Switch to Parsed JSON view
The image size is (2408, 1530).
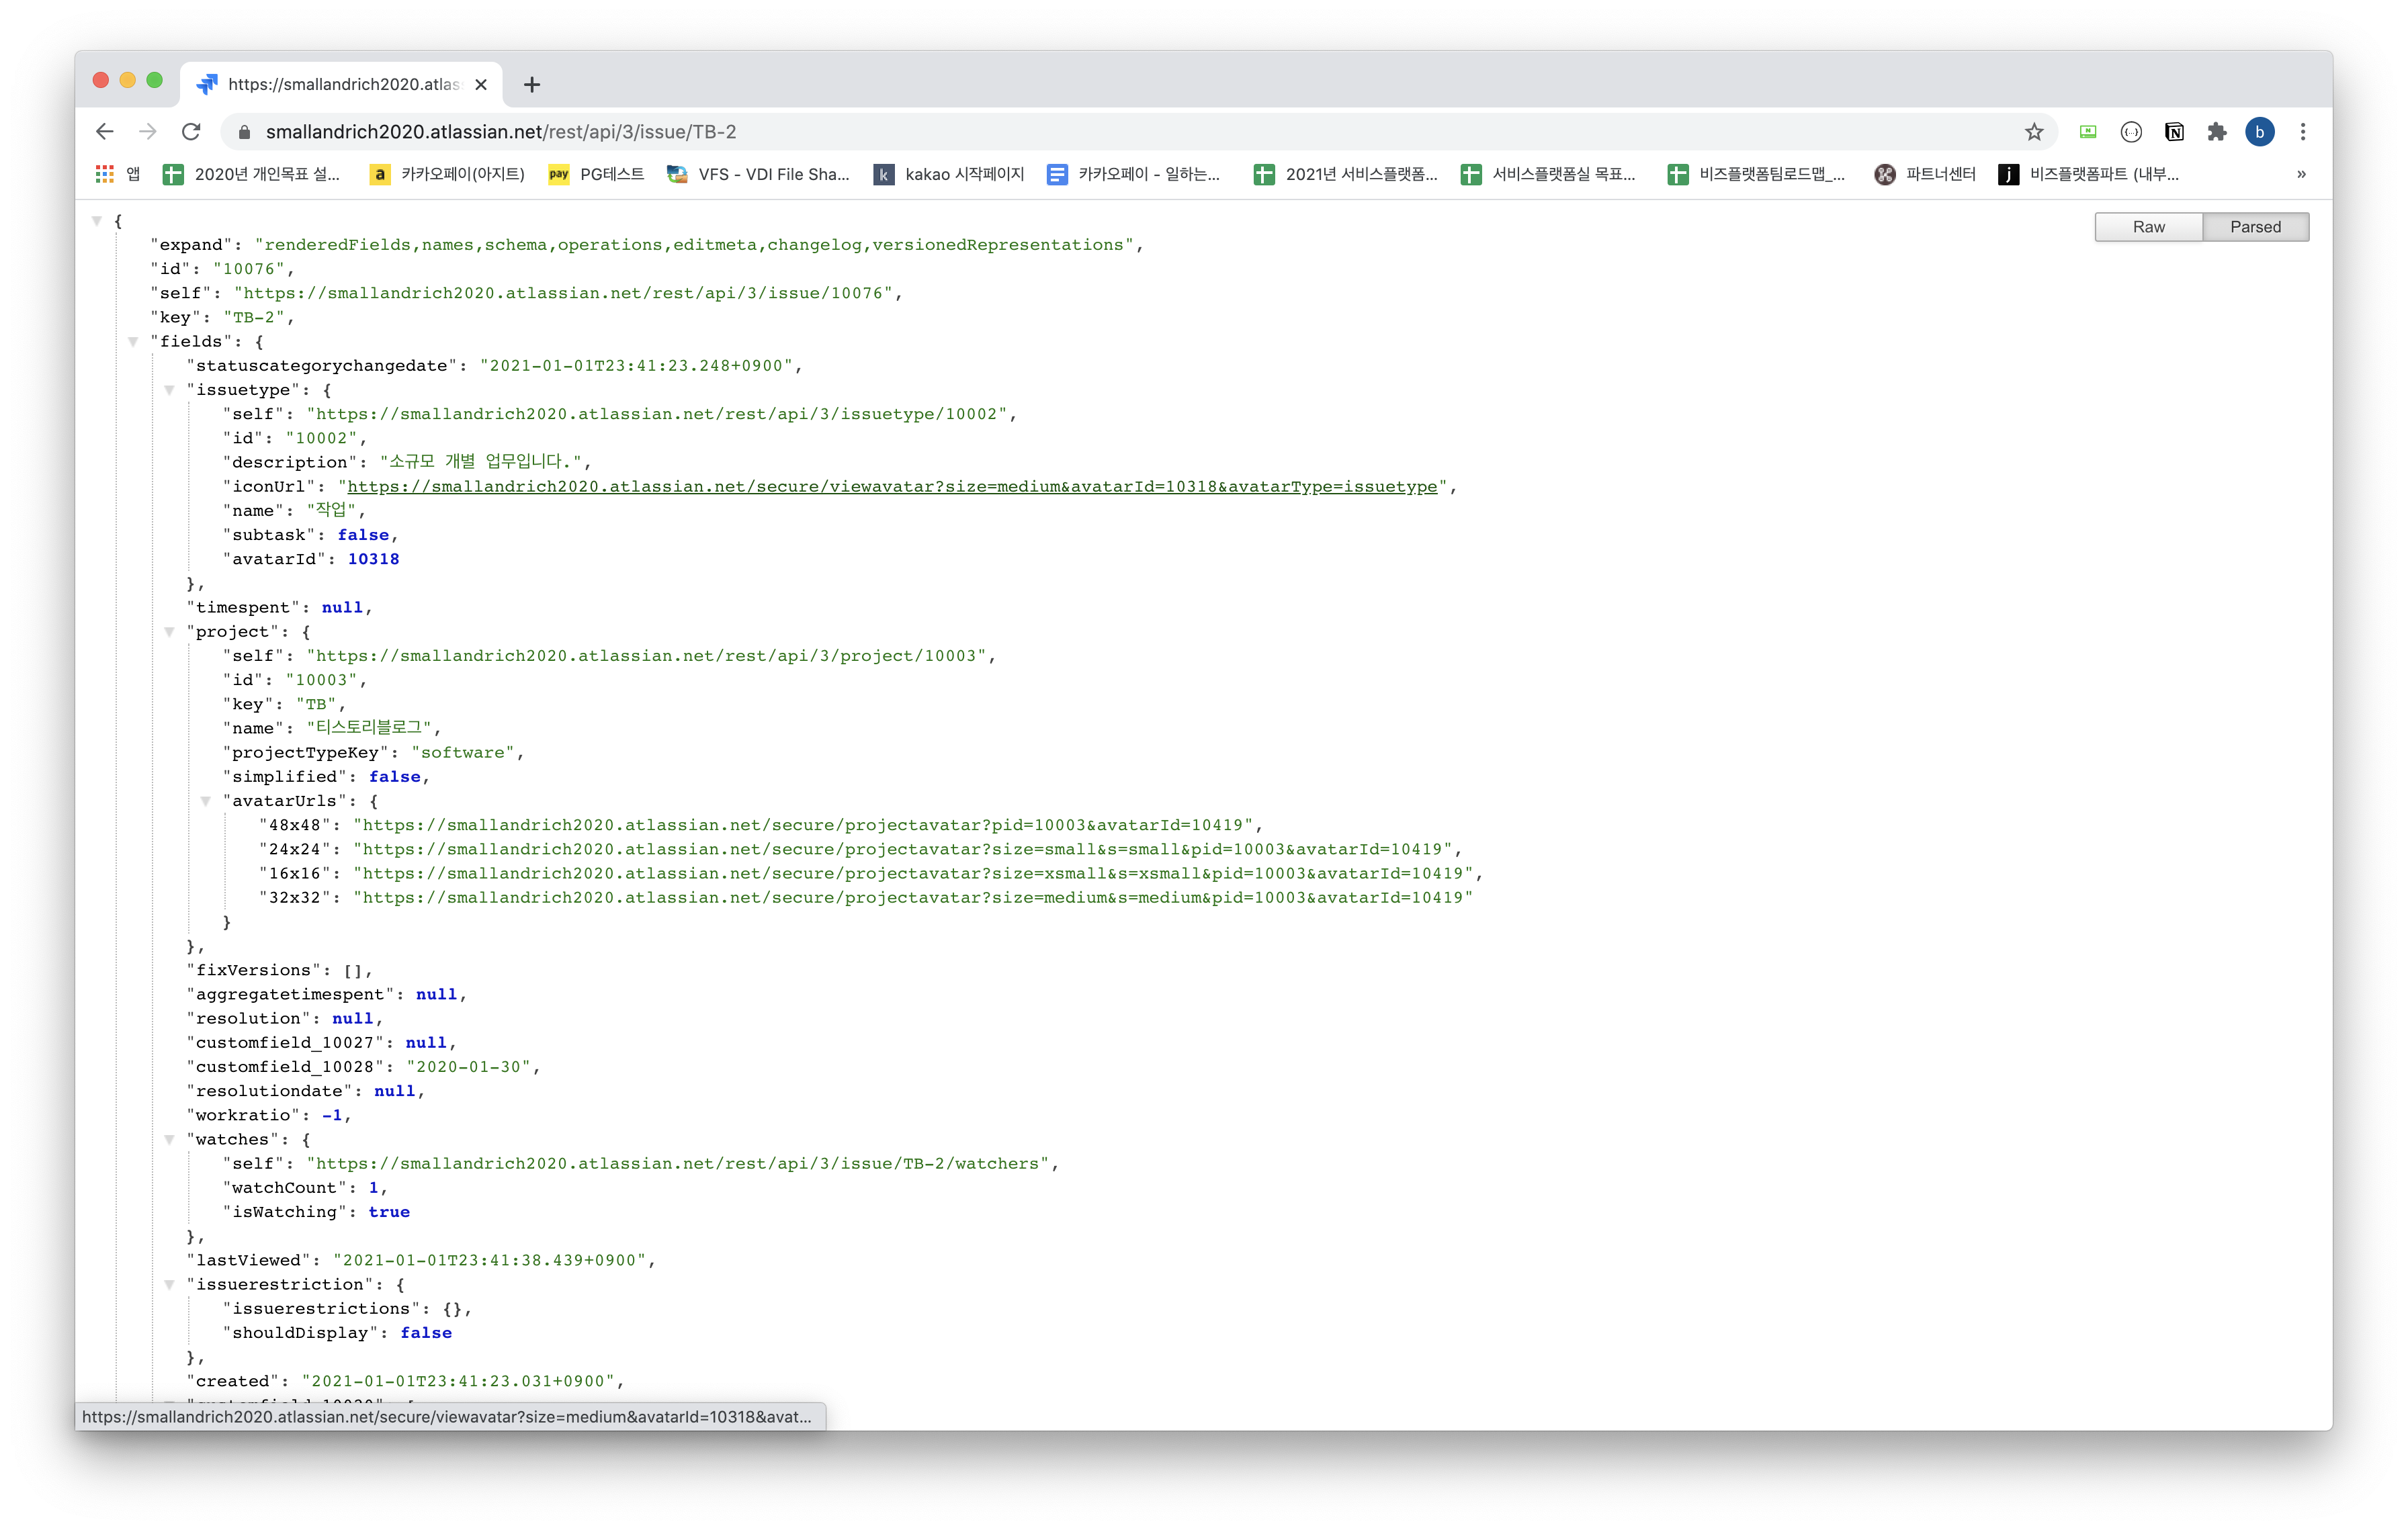2255,227
